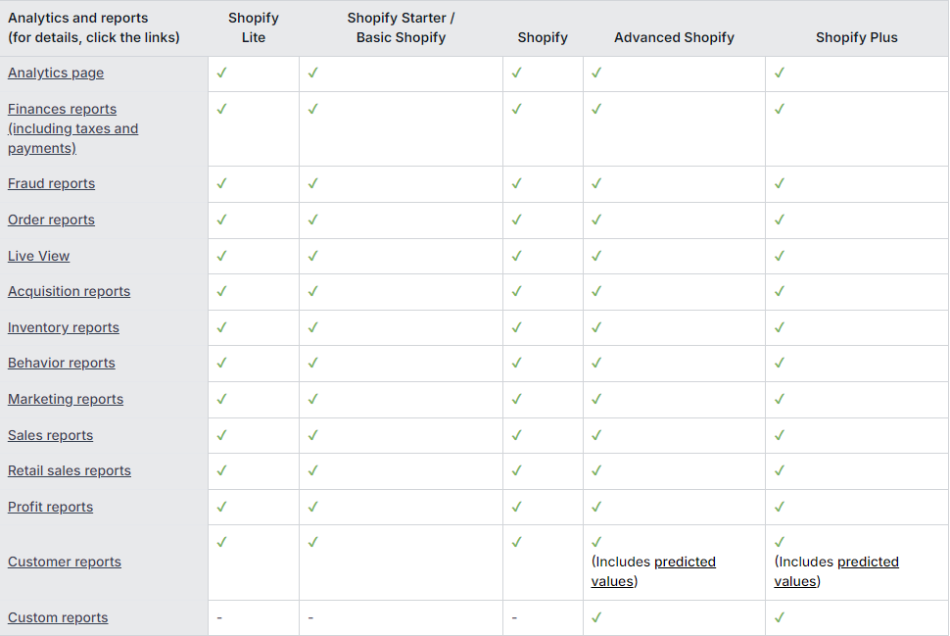Click Live View checkmark under Shopify Lite
Viewport: 950px width, 636px height.
click(x=221, y=256)
